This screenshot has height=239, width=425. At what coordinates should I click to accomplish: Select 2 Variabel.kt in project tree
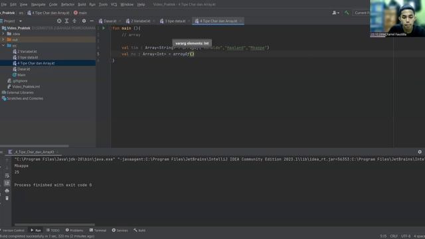tap(27, 52)
